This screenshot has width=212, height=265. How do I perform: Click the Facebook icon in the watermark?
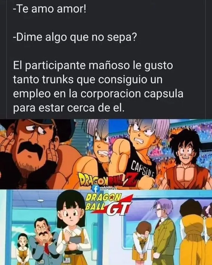pos(96,189)
